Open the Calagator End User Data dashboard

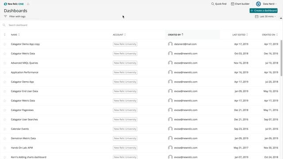[x=24, y=91]
